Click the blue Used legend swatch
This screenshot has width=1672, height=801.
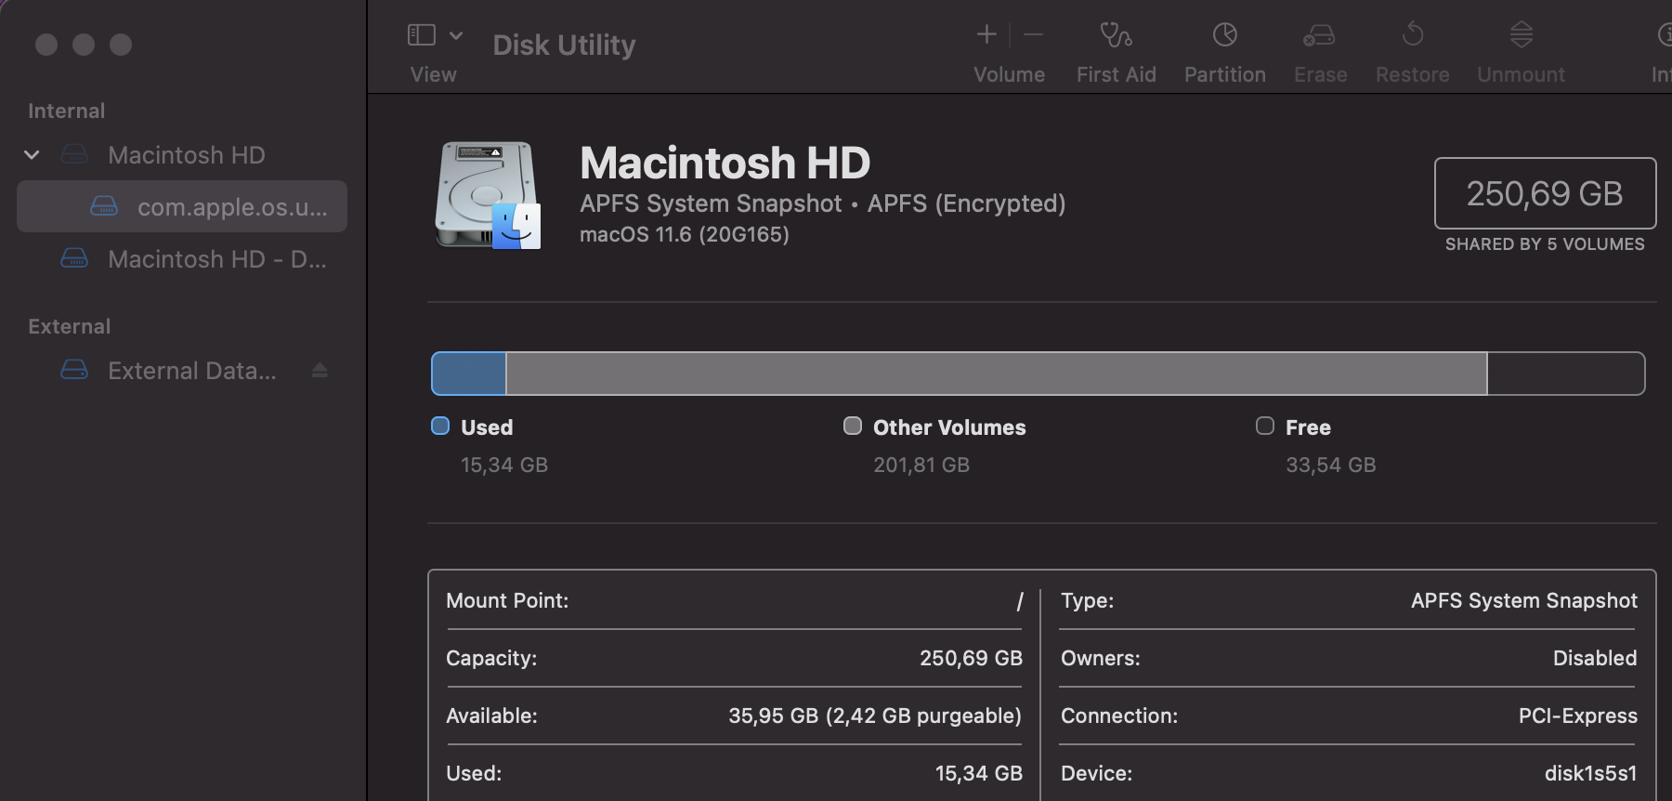[440, 426]
